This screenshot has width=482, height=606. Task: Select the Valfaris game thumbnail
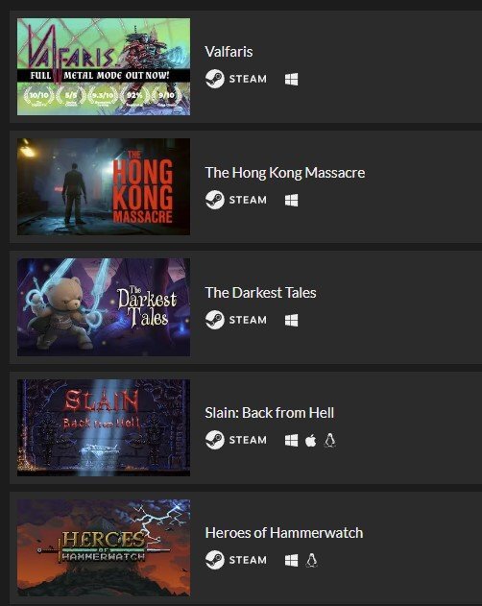104,66
